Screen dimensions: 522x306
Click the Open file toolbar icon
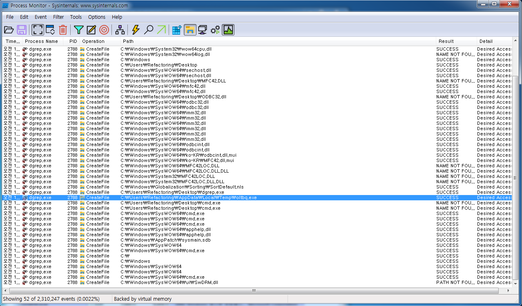click(x=9, y=30)
